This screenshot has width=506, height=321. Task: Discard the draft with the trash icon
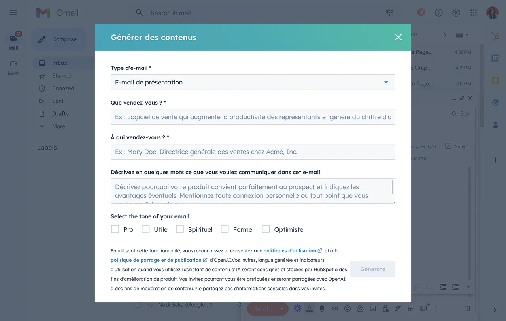point(467,308)
